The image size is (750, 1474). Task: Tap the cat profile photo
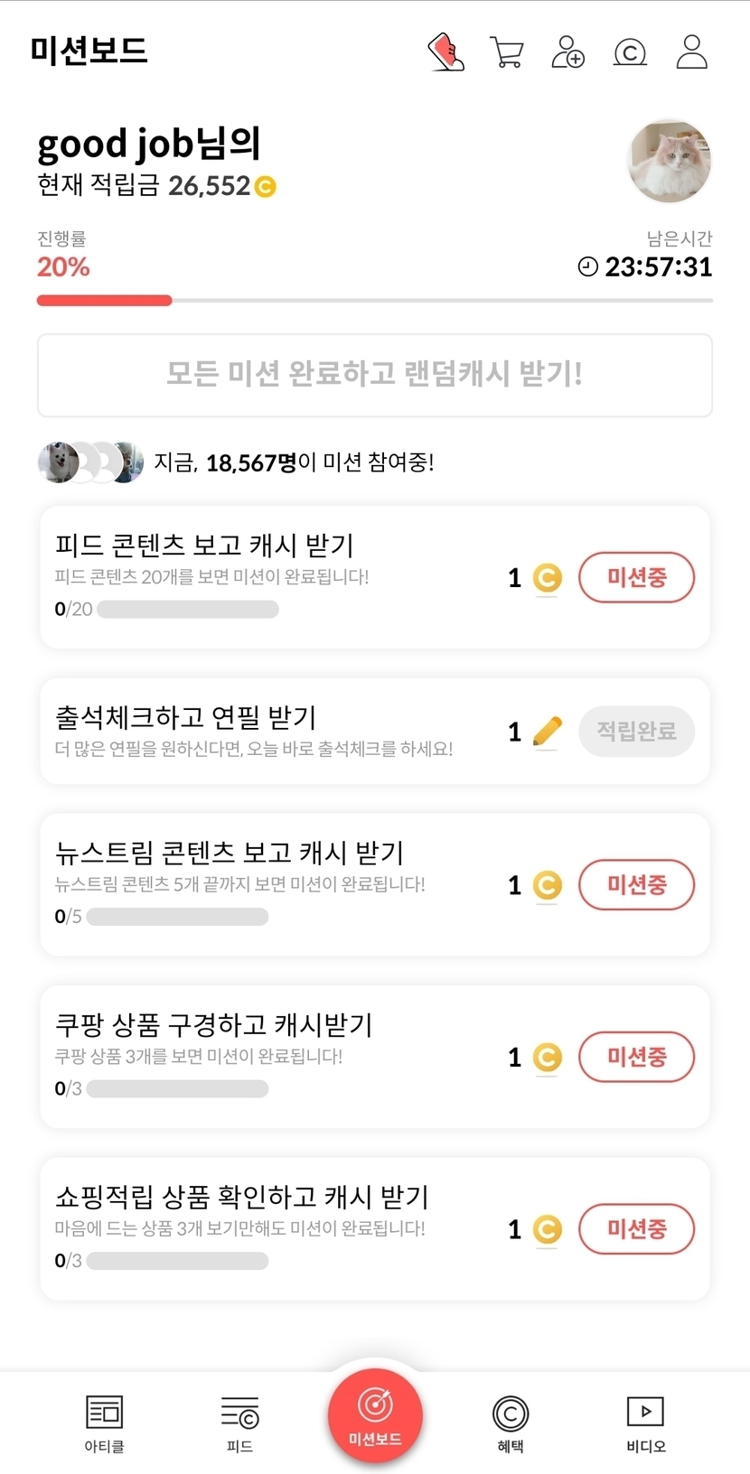670,162
